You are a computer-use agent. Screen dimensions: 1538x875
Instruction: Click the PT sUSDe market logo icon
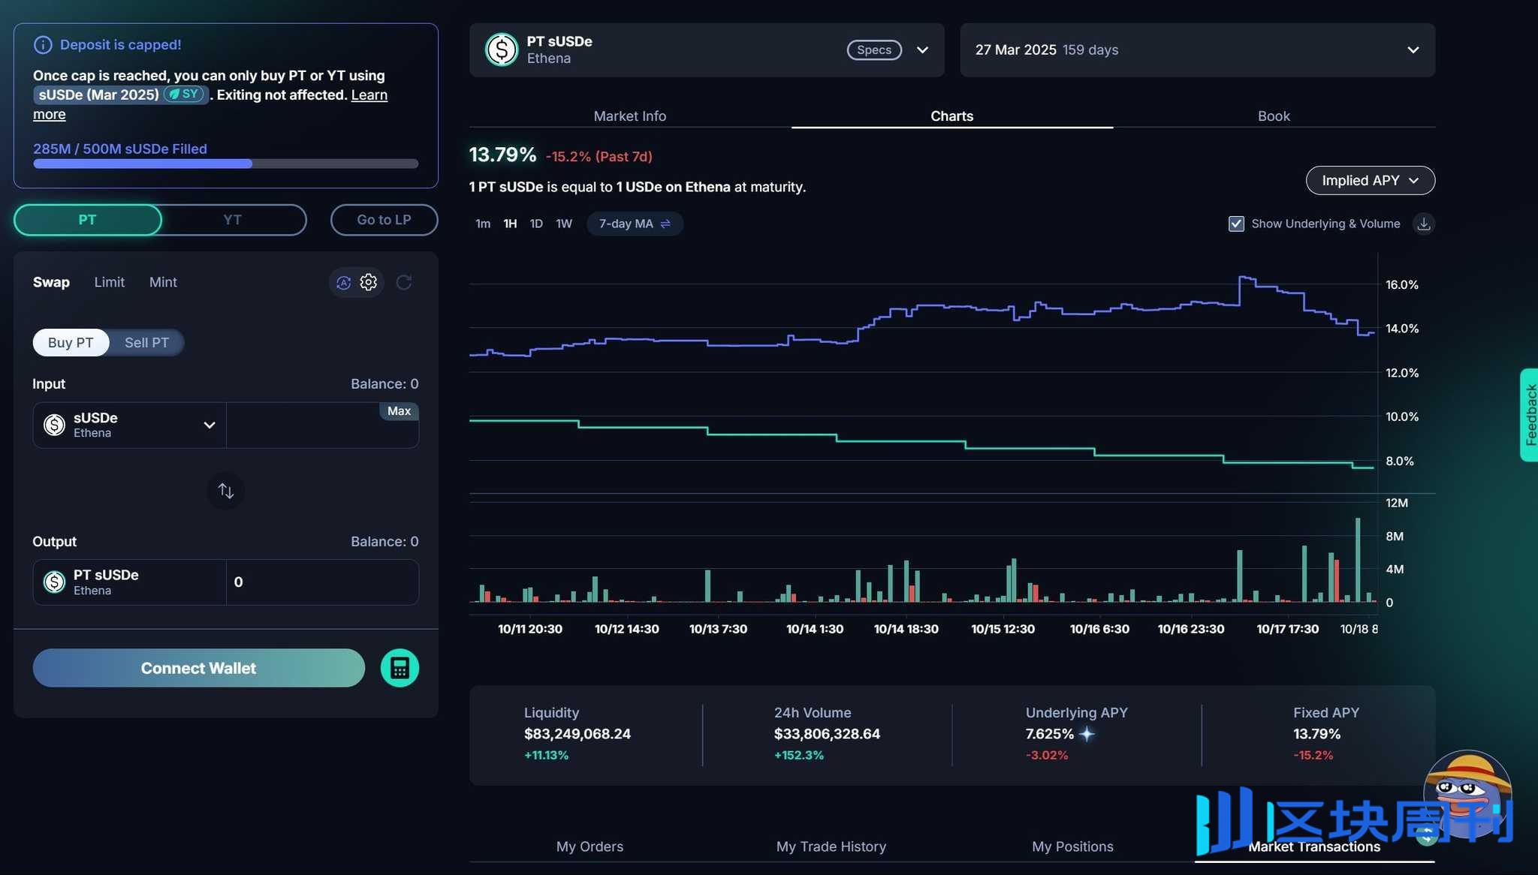[x=502, y=50]
